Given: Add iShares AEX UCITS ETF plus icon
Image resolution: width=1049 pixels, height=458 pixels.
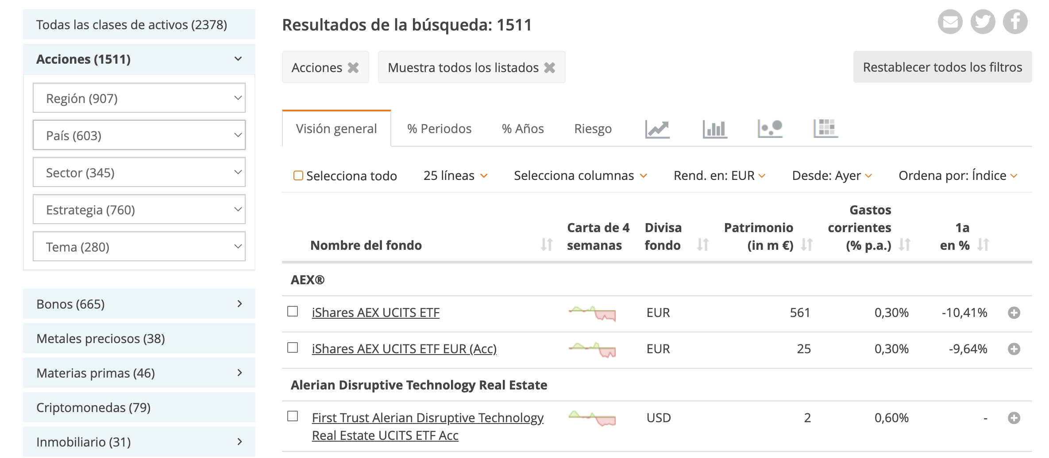Looking at the screenshot, I should pyautogui.click(x=1014, y=313).
